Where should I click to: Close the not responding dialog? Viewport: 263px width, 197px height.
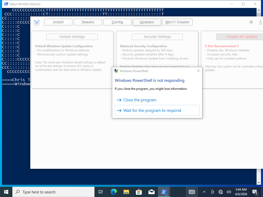coord(198,71)
